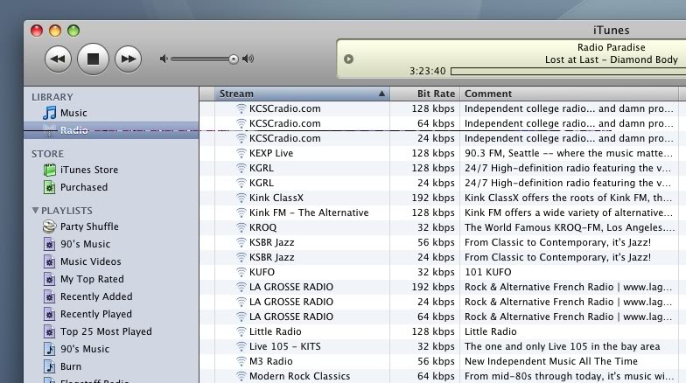Click the low volume speaker icon

[164, 59]
